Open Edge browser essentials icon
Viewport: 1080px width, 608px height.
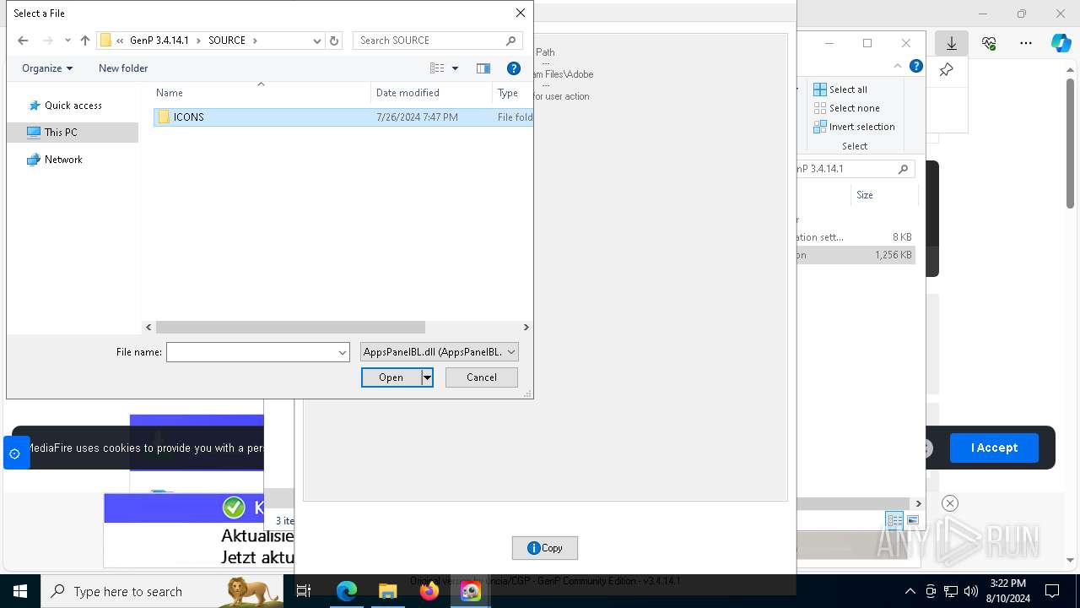(989, 43)
